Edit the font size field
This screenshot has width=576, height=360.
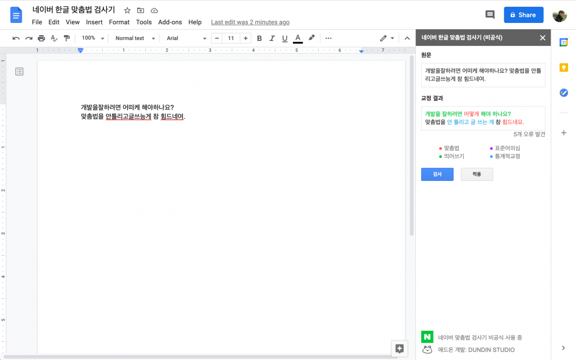231,38
